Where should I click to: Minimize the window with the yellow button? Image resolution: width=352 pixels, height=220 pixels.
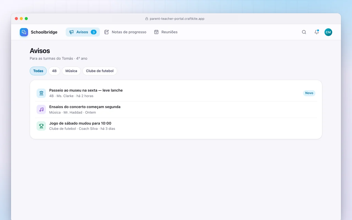click(21, 19)
